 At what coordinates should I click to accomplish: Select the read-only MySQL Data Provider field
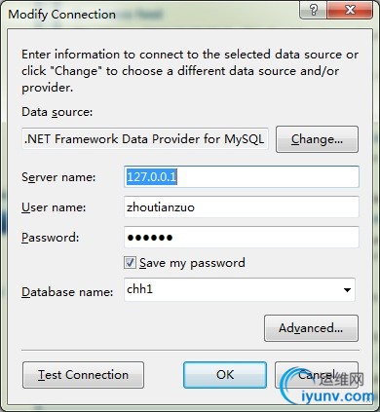point(145,139)
